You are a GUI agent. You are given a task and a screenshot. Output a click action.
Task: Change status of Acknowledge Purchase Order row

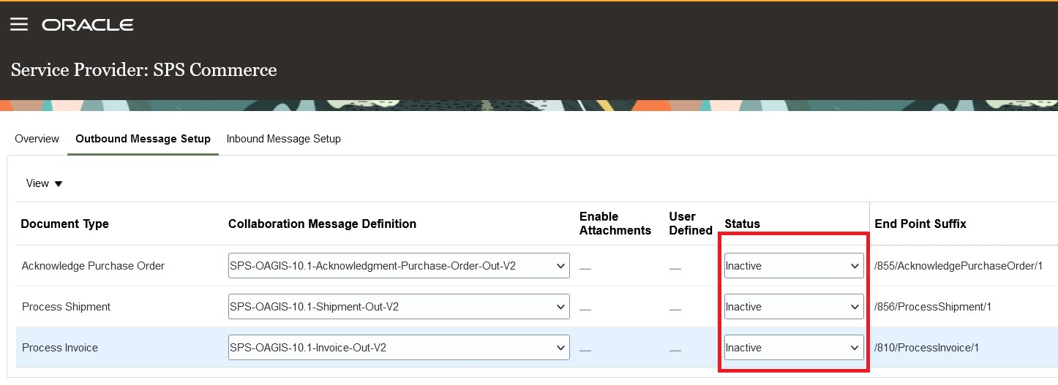click(794, 266)
